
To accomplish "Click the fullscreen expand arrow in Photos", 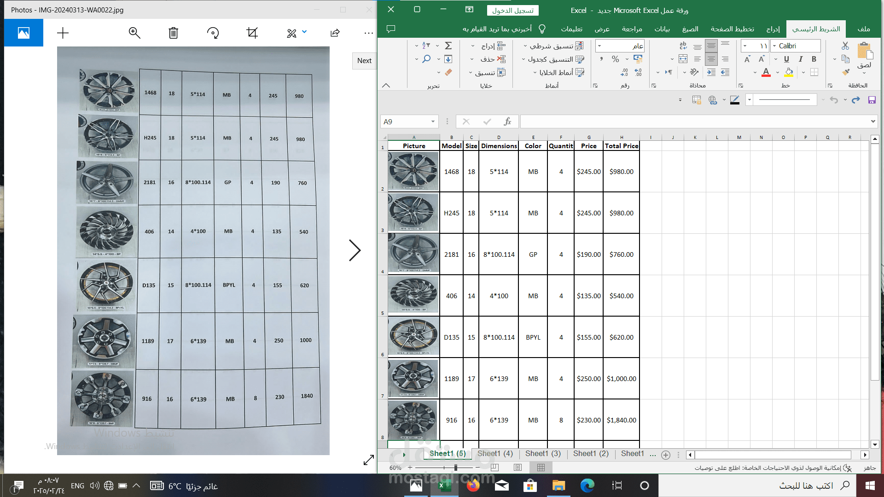I will (369, 460).
